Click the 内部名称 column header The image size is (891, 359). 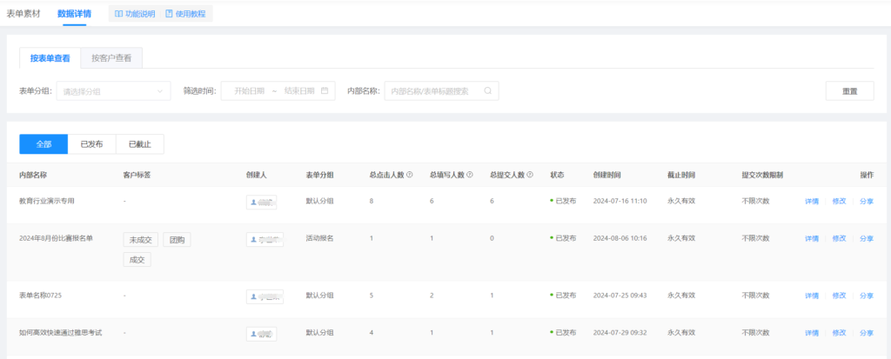33,175
